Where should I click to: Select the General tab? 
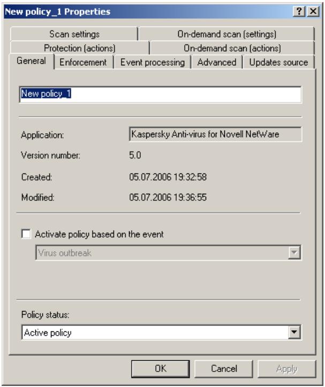tap(31, 61)
